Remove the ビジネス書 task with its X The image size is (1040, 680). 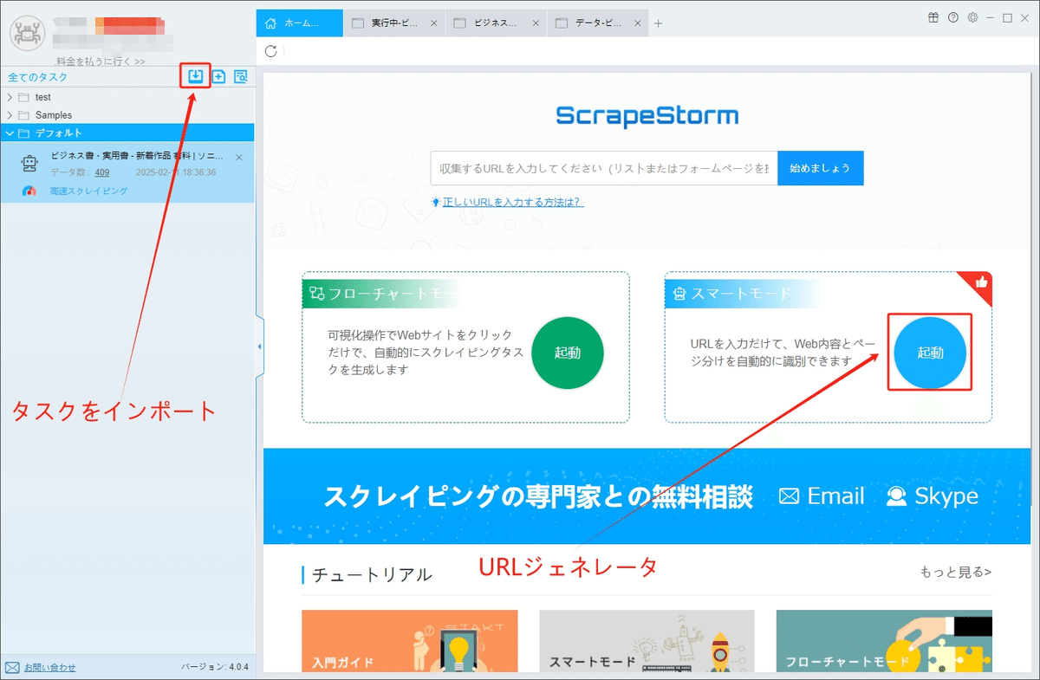(x=239, y=157)
